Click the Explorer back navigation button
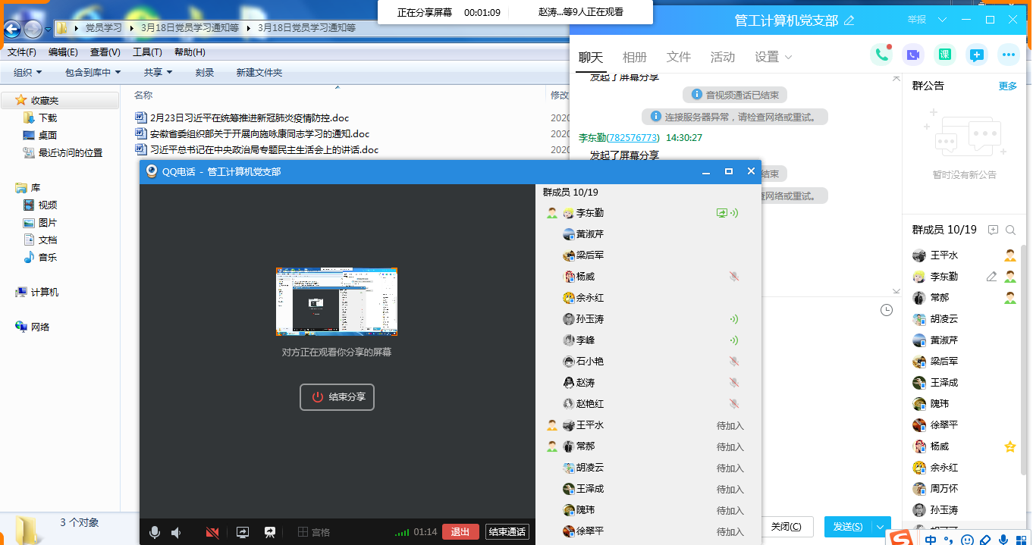 pyautogui.click(x=12, y=29)
